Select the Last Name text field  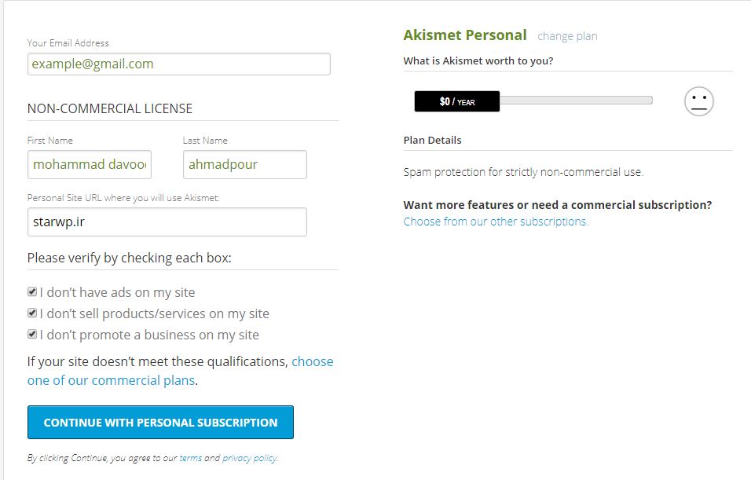(x=244, y=165)
